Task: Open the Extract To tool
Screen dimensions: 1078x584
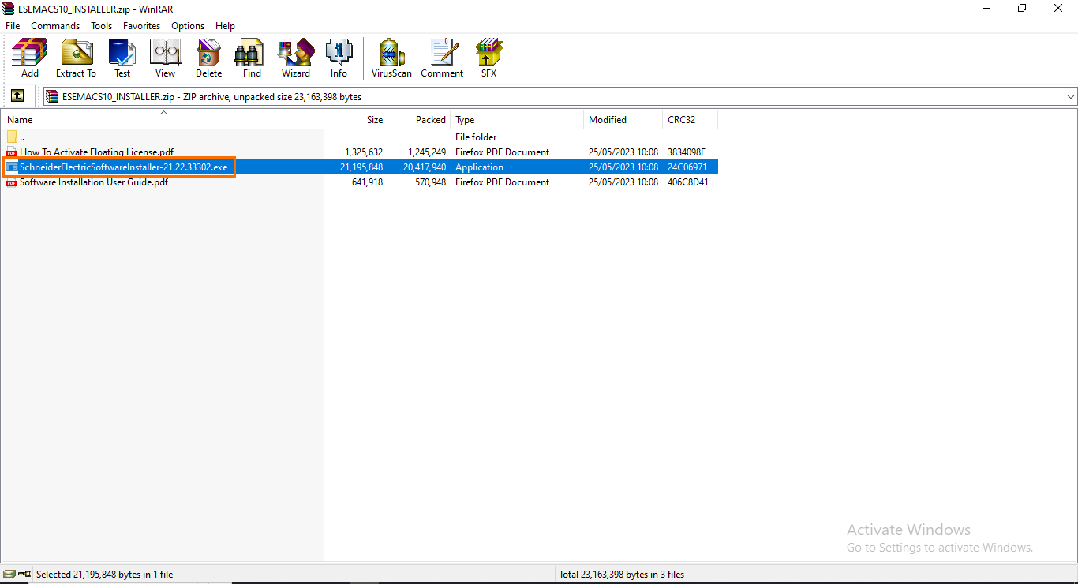Action: 76,58
